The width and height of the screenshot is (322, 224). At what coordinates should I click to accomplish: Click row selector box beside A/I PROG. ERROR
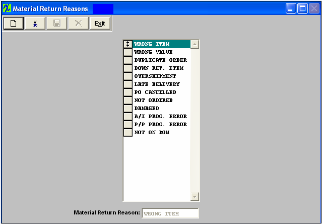coord(128,117)
